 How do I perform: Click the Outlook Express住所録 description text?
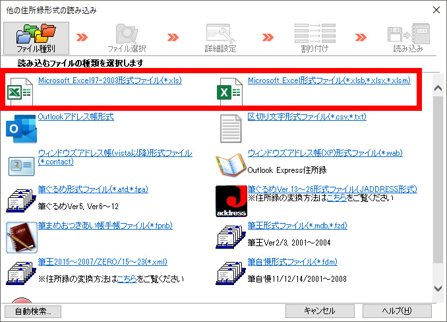click(x=287, y=170)
